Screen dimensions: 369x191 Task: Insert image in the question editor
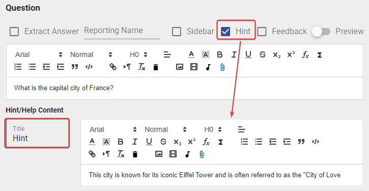(180, 67)
